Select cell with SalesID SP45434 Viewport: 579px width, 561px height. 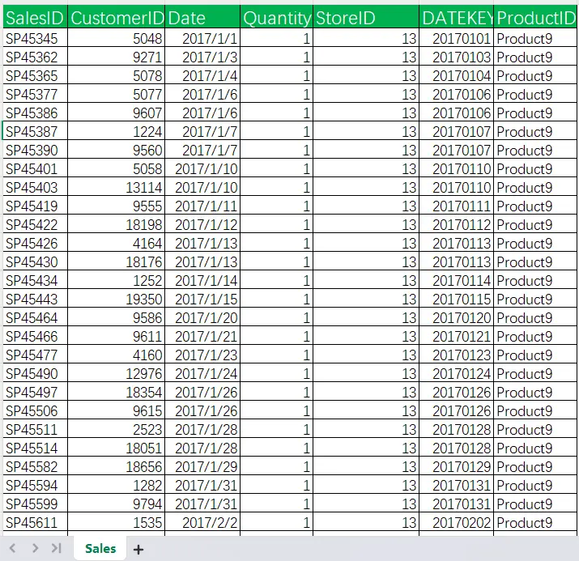coord(35,280)
